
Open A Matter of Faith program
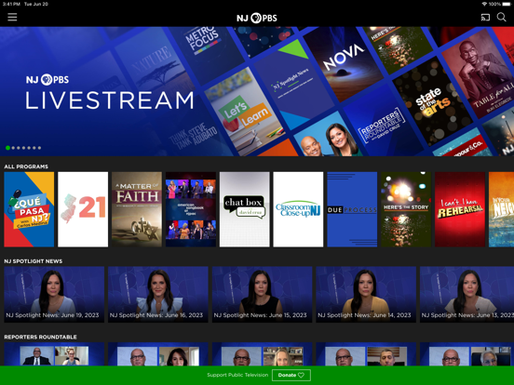[137, 209]
